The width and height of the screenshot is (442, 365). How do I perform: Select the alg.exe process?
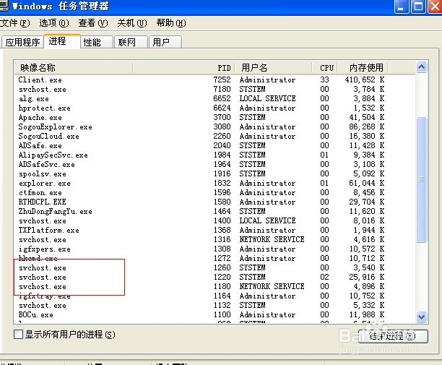pos(214,98)
